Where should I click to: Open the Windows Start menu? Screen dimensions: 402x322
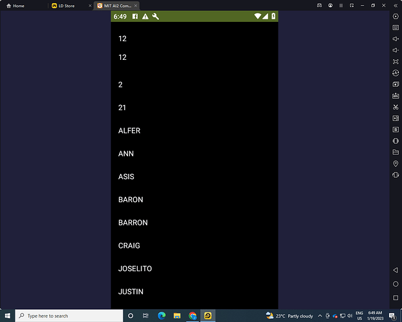tap(8, 316)
